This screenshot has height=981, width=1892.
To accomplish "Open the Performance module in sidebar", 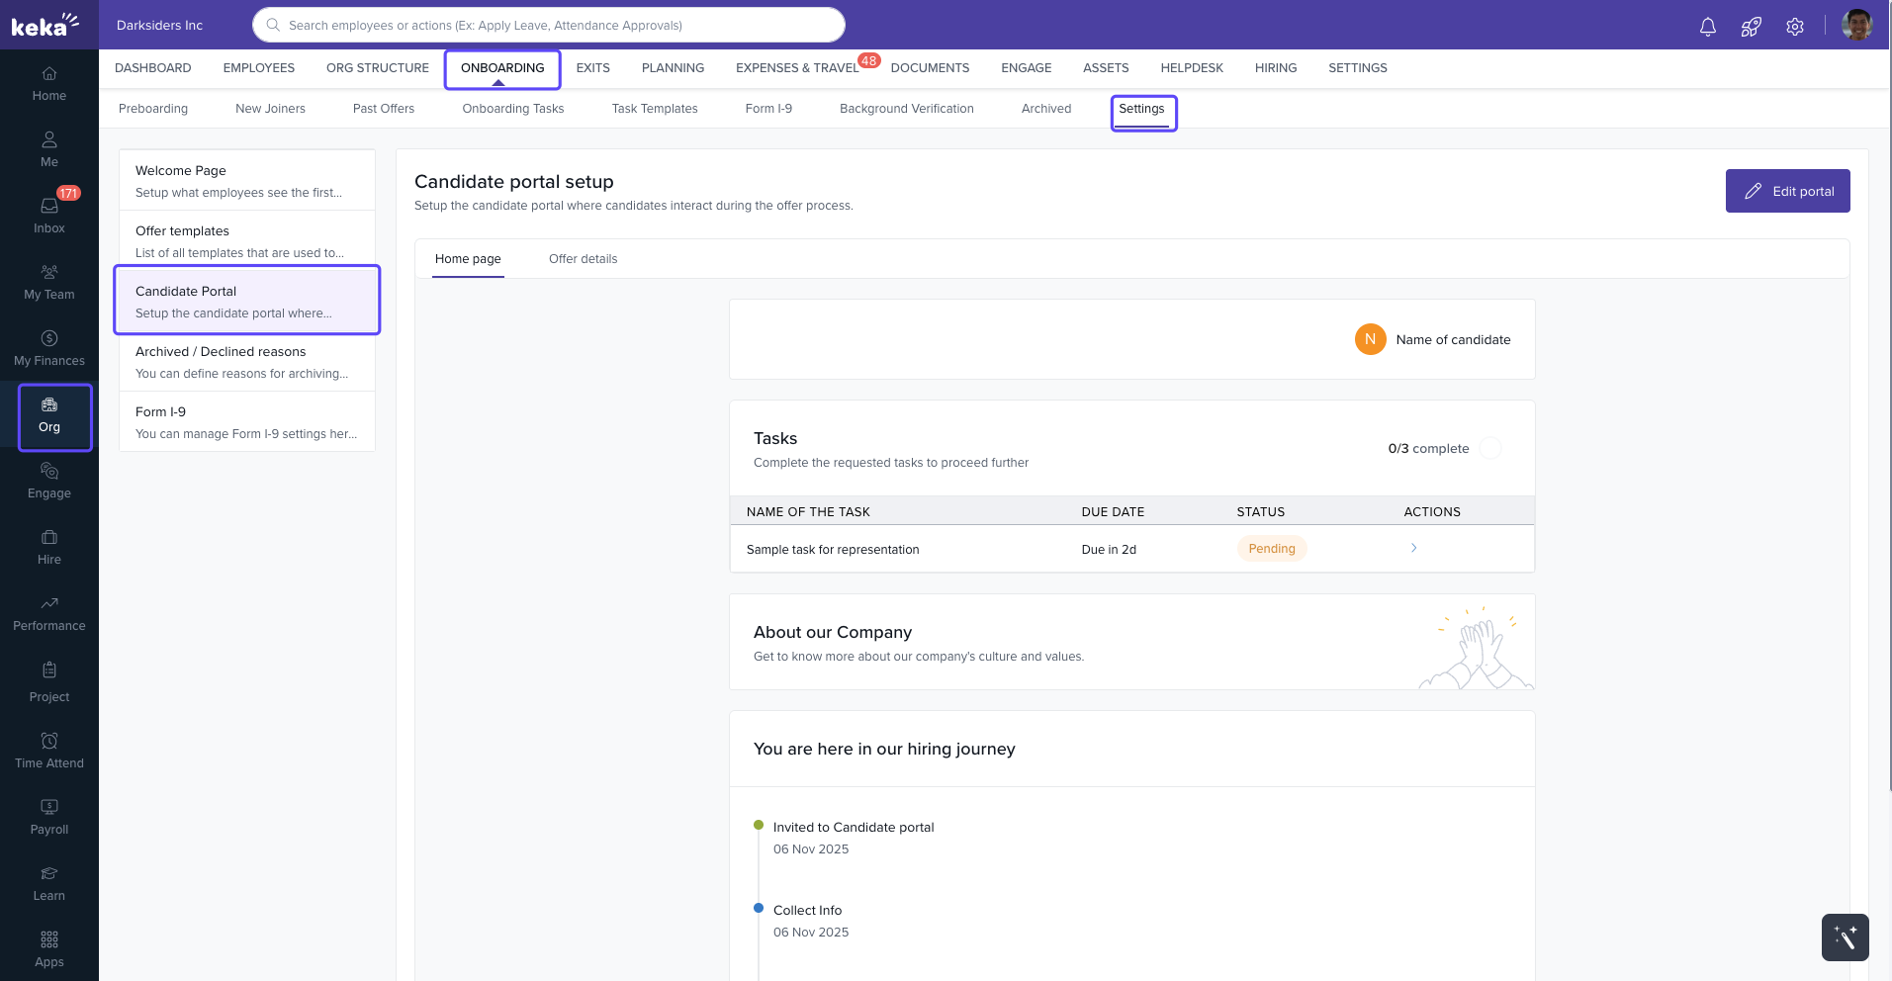I will (49, 613).
